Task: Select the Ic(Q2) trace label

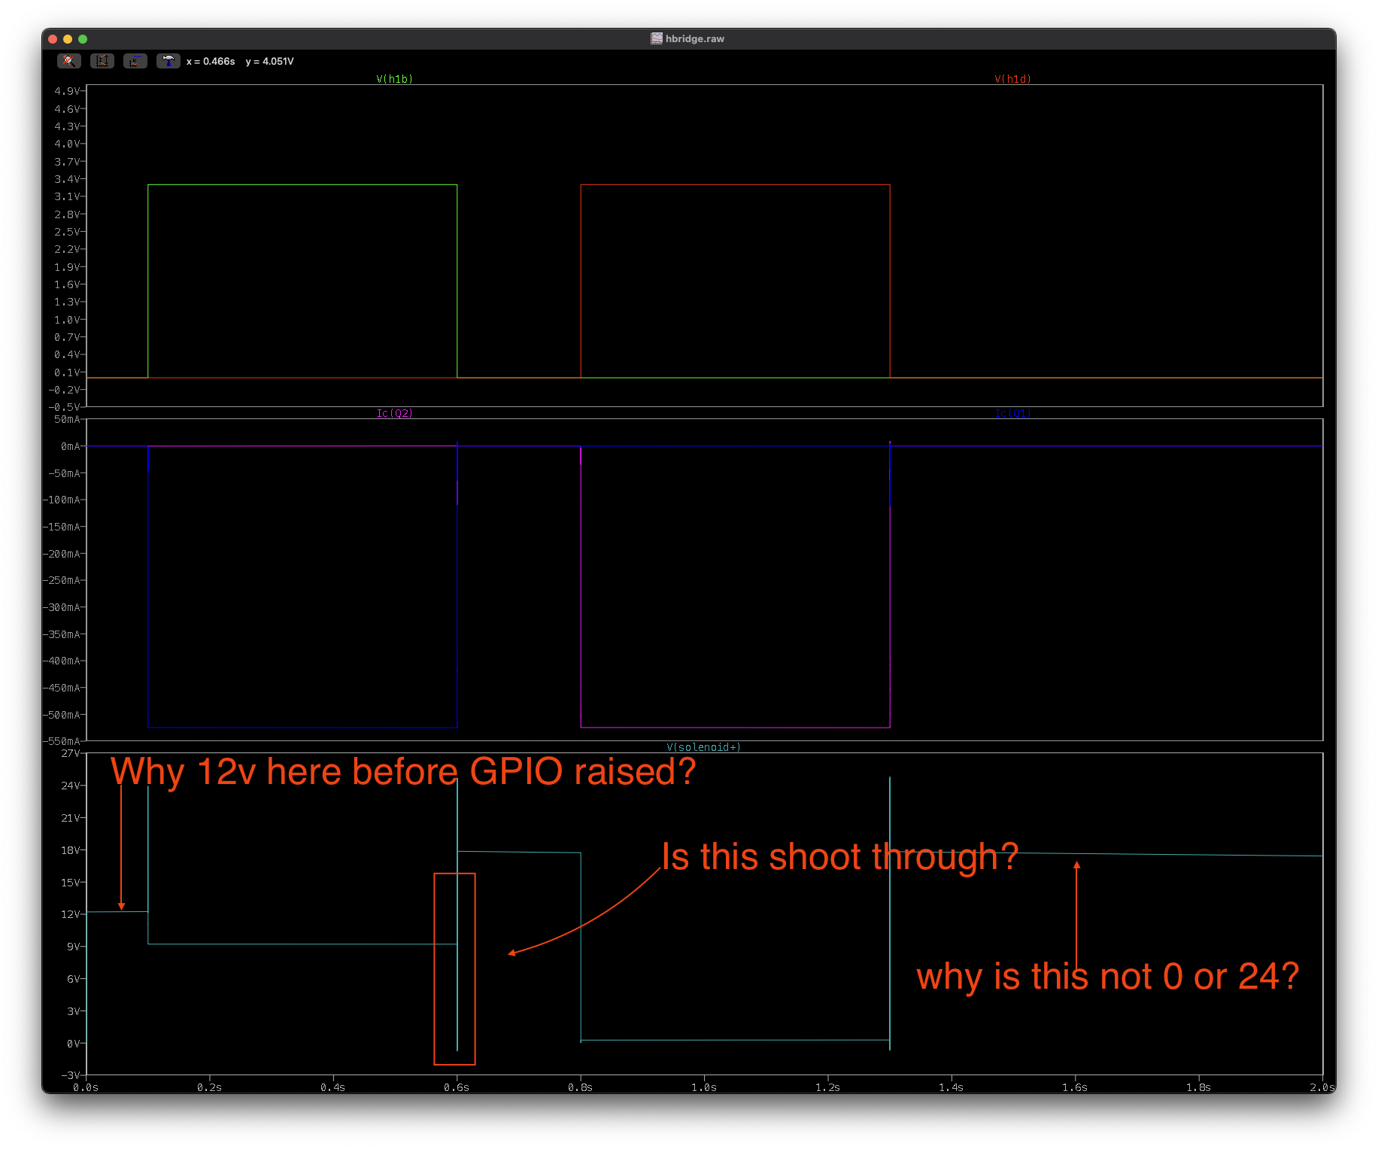Action: (395, 413)
